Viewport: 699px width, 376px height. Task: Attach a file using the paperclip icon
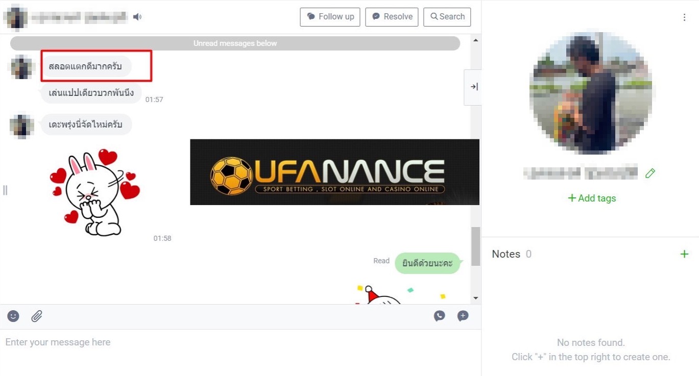click(x=37, y=316)
